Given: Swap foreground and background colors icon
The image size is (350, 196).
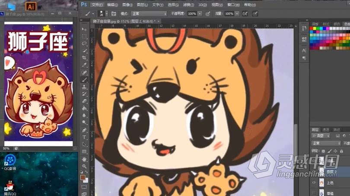Looking at the screenshot, I should point(86,172).
